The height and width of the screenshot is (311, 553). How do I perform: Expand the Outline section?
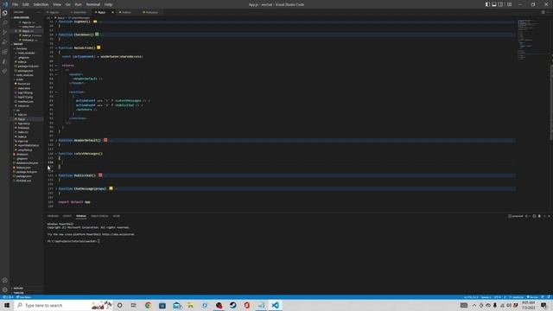pos(18,289)
